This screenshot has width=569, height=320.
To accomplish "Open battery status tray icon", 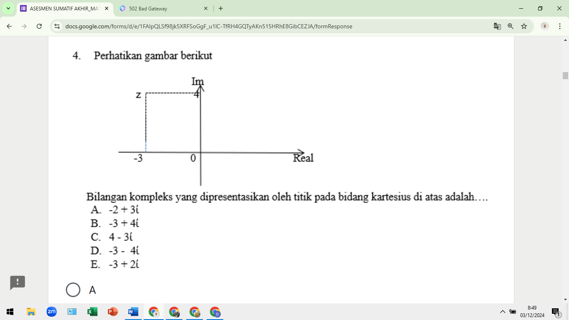I will coord(513,312).
